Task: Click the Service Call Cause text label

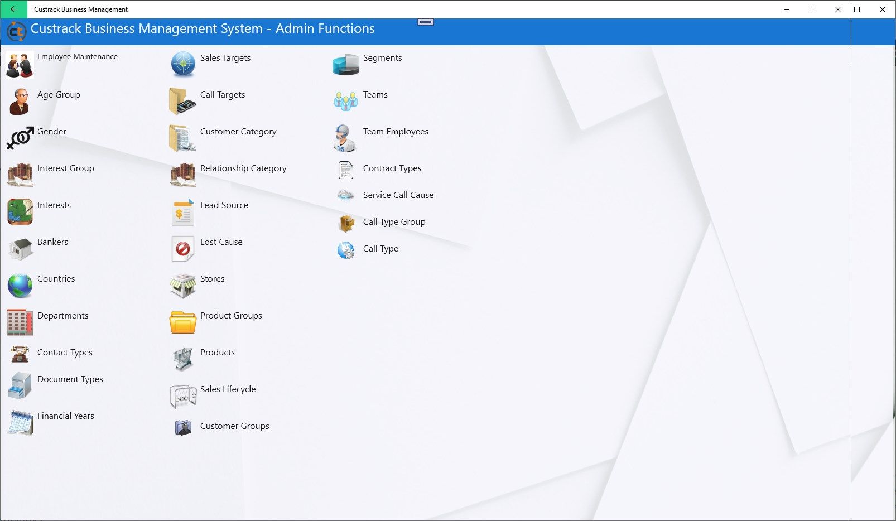Action: (398, 195)
